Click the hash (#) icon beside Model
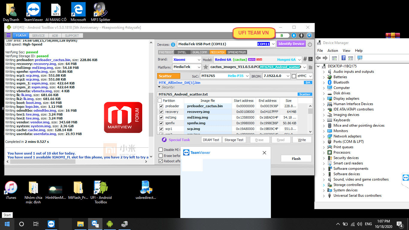The height and width of the screenshot is (230, 409). point(305,59)
